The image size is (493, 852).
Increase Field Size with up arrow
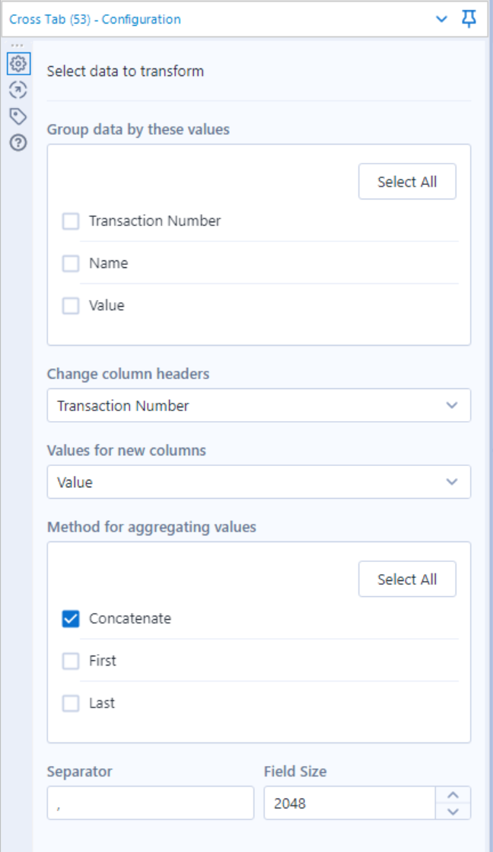pos(453,795)
